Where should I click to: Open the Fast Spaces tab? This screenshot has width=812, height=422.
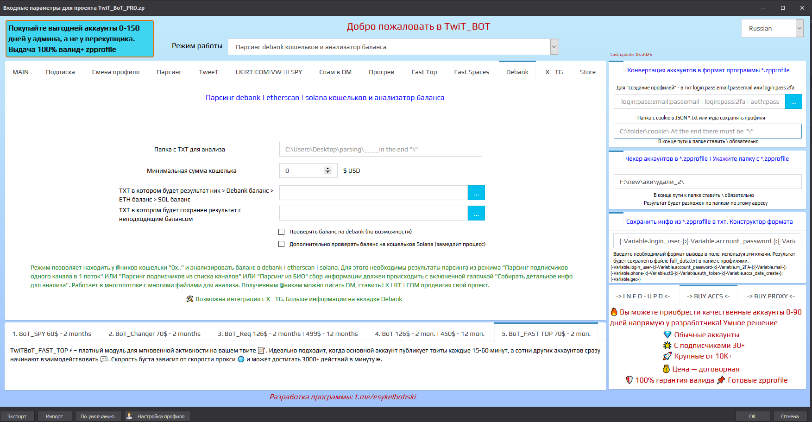click(472, 72)
